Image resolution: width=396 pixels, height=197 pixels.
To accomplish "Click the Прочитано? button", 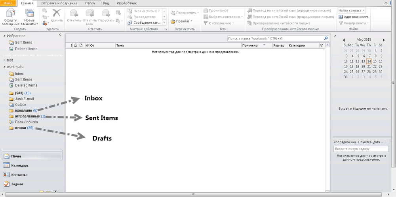I will tap(216, 10).
